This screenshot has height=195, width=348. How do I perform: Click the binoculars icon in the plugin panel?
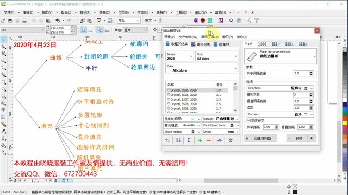click(220, 140)
